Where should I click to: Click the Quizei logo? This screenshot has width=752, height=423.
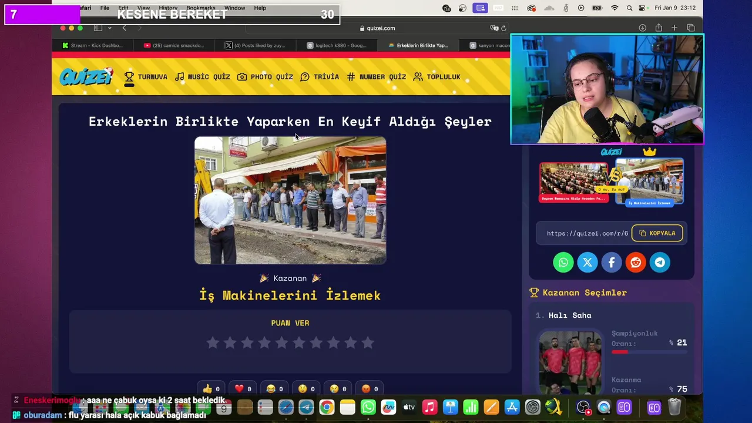(86, 76)
